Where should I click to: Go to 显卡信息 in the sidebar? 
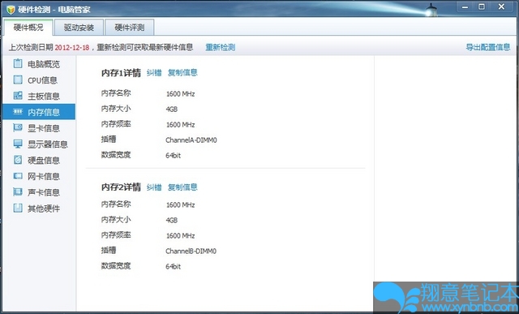[x=39, y=128]
